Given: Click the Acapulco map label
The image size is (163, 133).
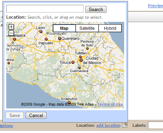Looking at the screenshot, I should 69,99.
